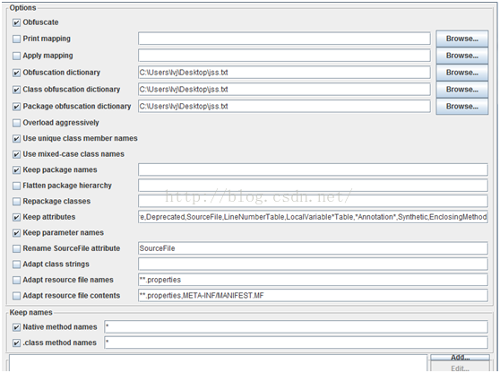Click Browse button for Apply mapping
The width and height of the screenshot is (500, 373).
point(462,56)
